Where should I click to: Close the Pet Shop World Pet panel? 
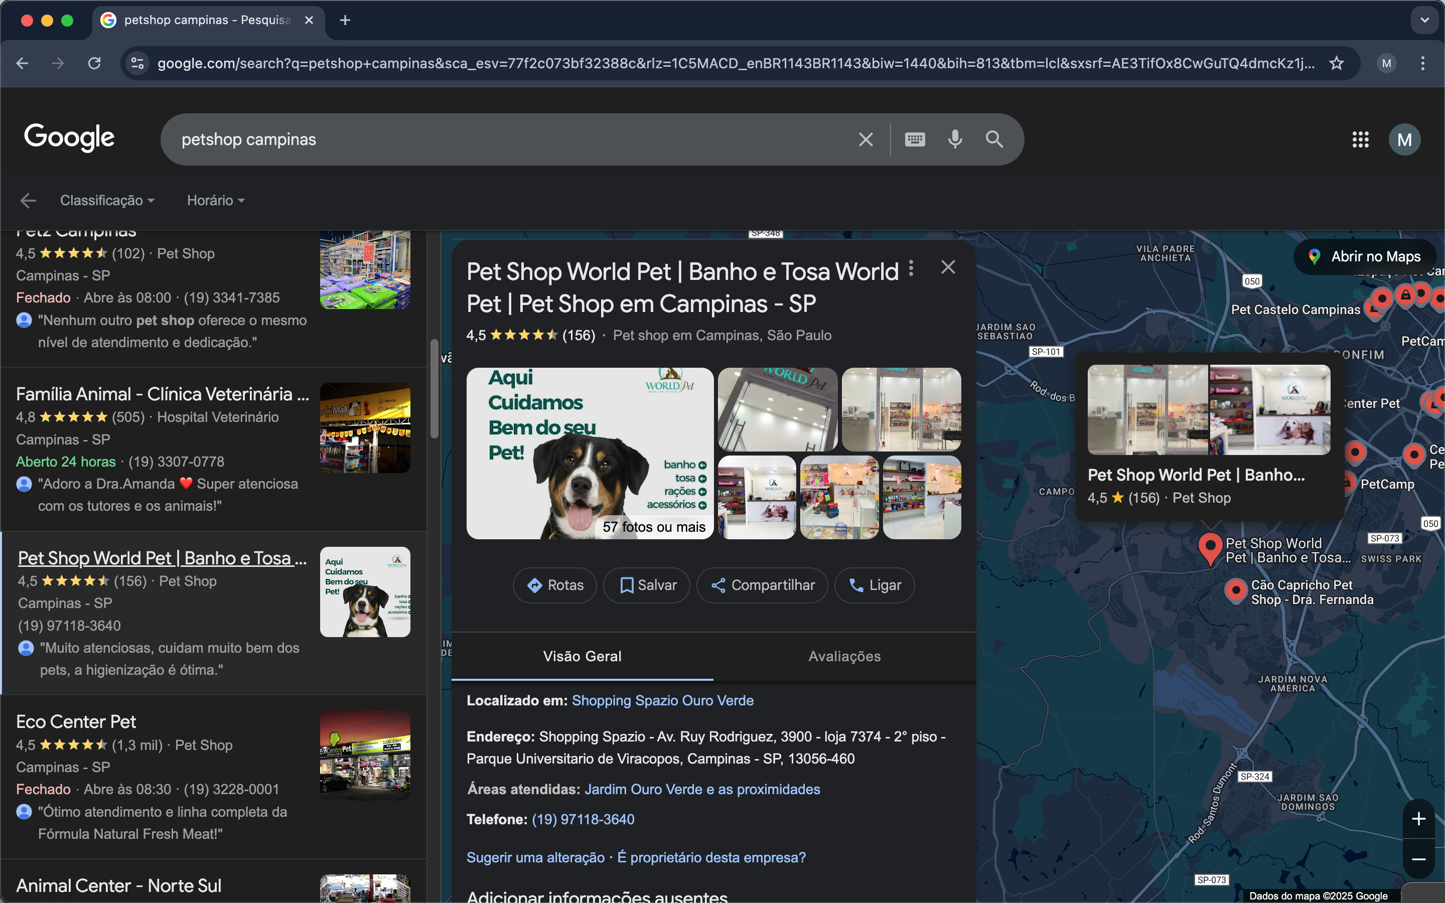click(948, 267)
